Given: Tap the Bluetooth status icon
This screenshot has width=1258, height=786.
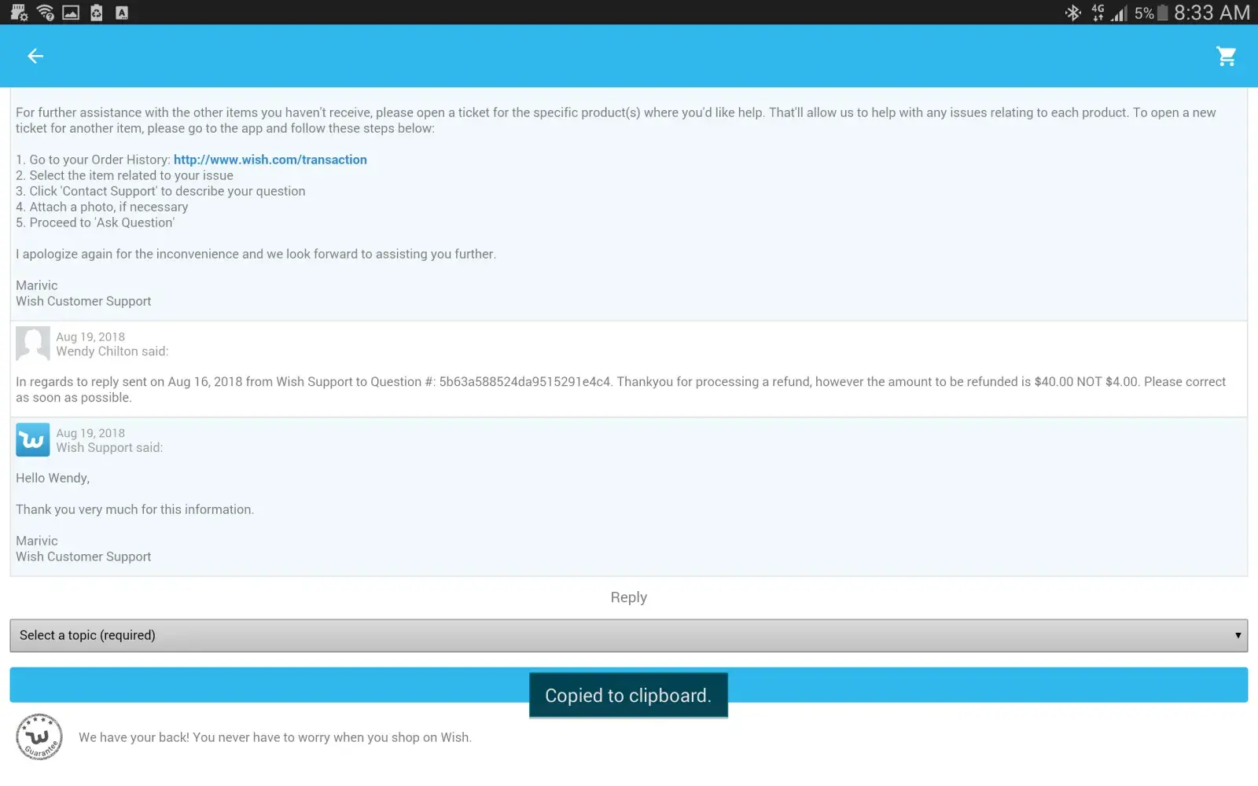Looking at the screenshot, I should tap(1073, 13).
